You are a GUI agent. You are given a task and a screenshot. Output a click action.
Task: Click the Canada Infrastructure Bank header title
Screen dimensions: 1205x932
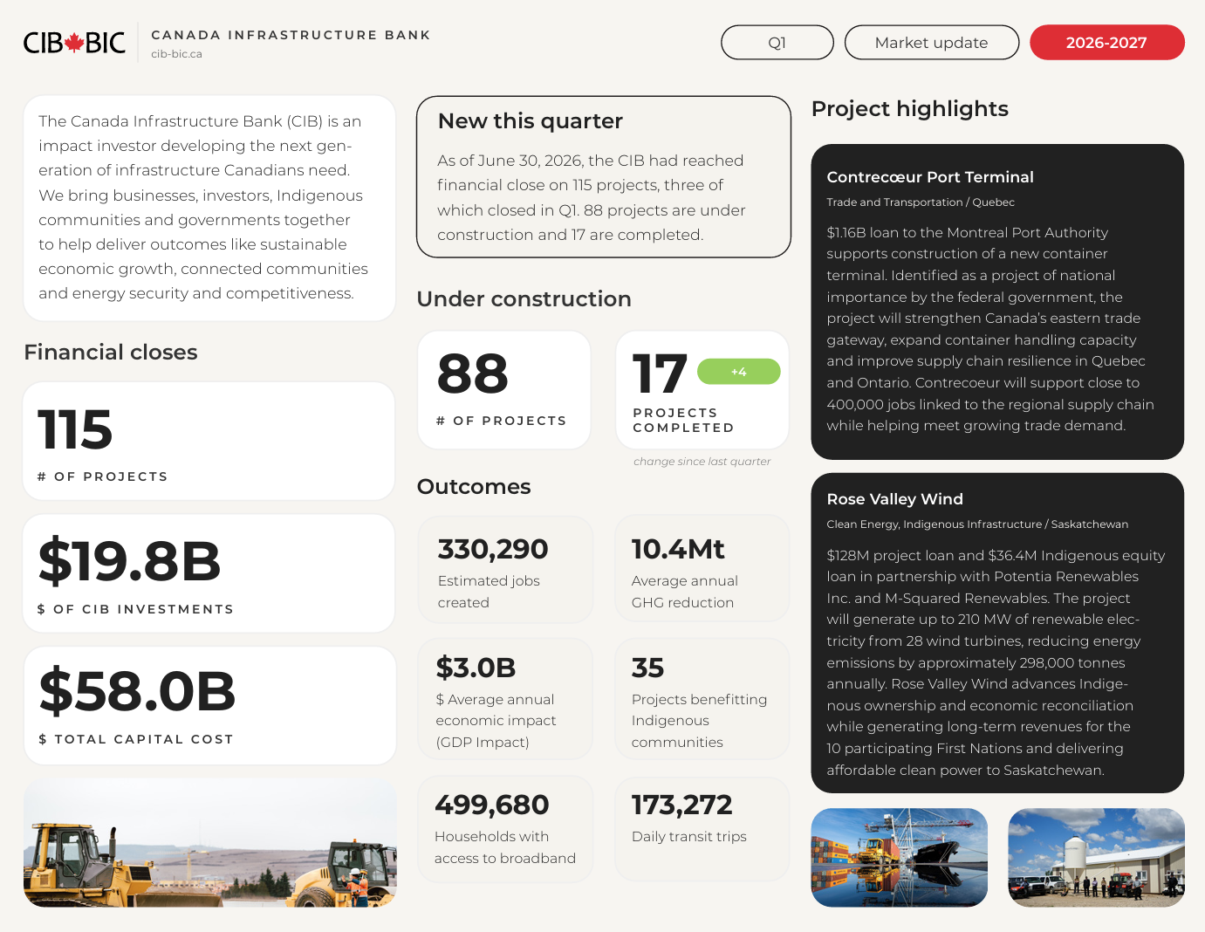tap(291, 35)
